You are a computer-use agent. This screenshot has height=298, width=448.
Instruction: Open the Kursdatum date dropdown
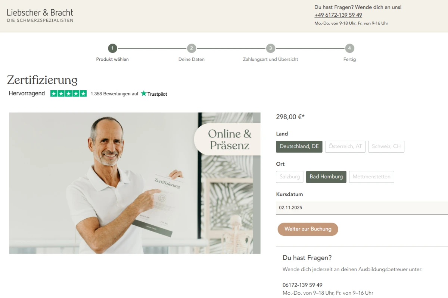[x=362, y=208]
